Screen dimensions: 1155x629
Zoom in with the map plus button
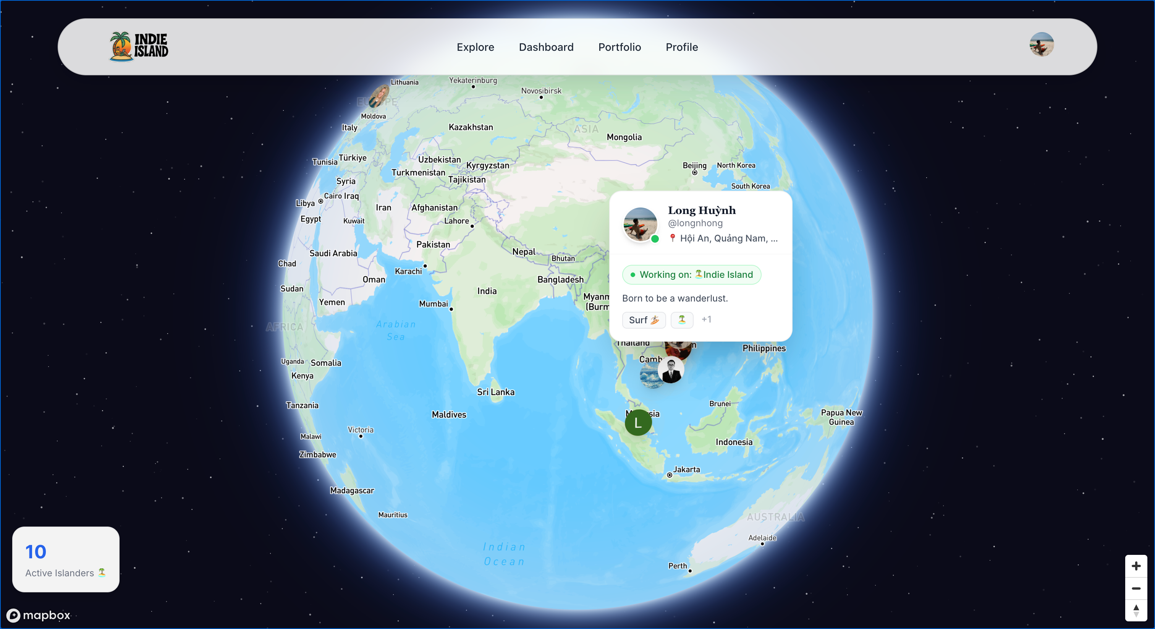pos(1136,566)
